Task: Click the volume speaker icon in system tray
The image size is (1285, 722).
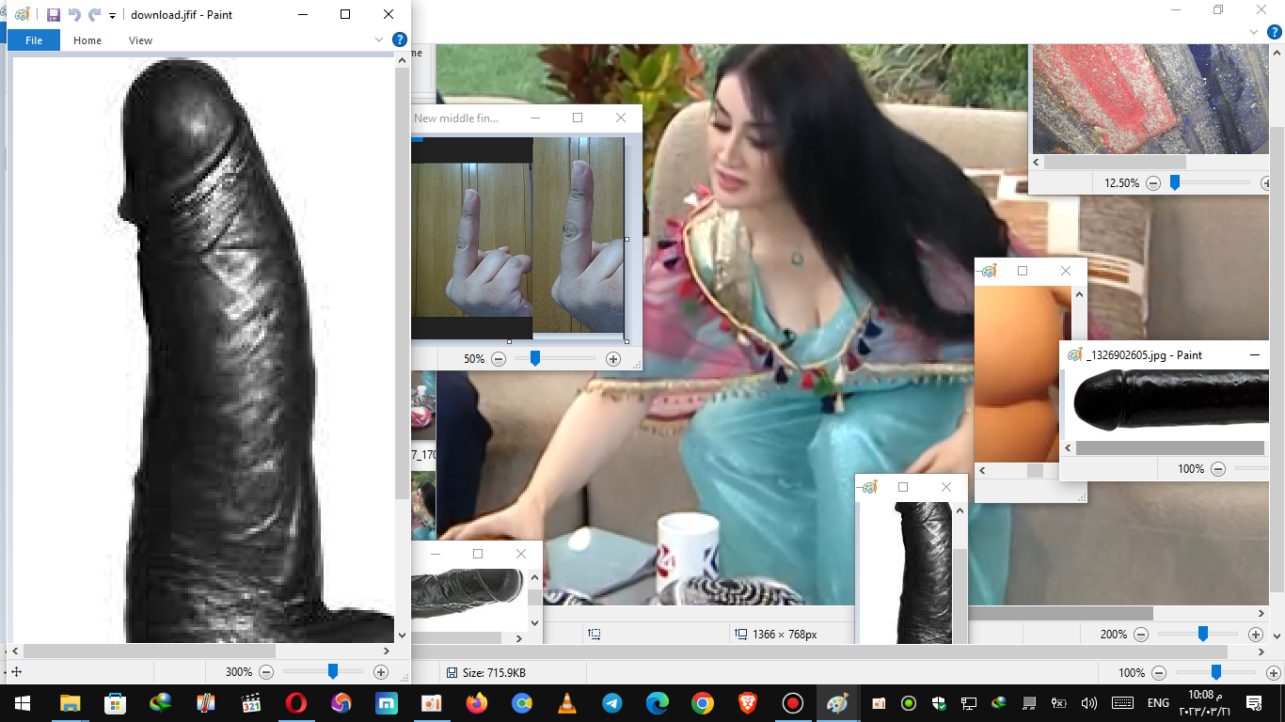Action: point(1089,703)
